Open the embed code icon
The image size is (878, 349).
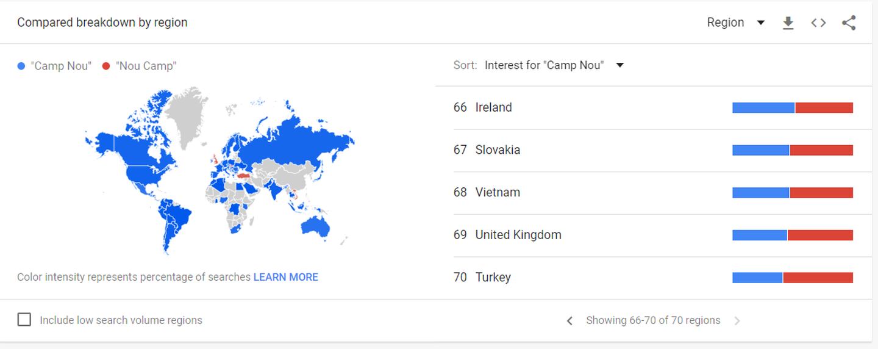(x=818, y=23)
